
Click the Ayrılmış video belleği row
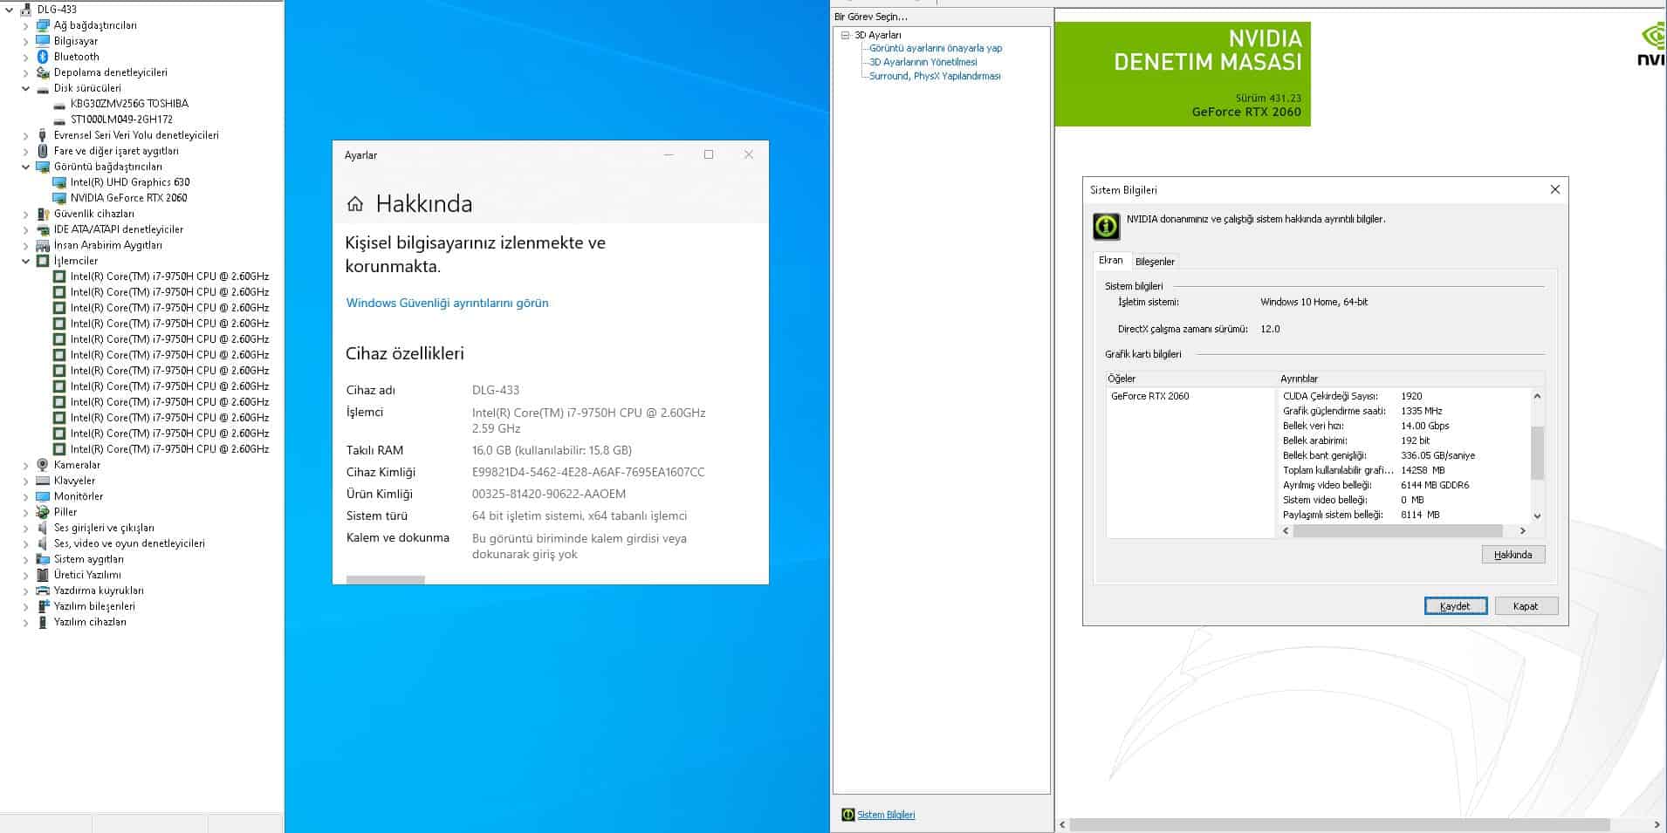pos(1405,485)
